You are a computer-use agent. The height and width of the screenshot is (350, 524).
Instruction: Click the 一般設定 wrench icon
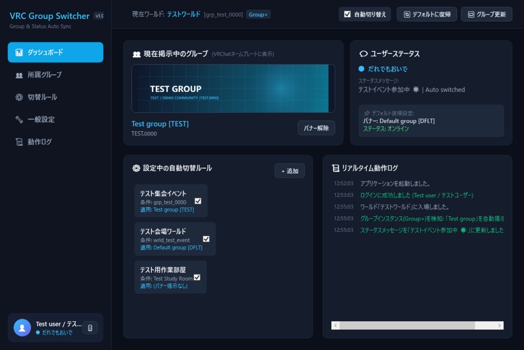pyautogui.click(x=19, y=119)
